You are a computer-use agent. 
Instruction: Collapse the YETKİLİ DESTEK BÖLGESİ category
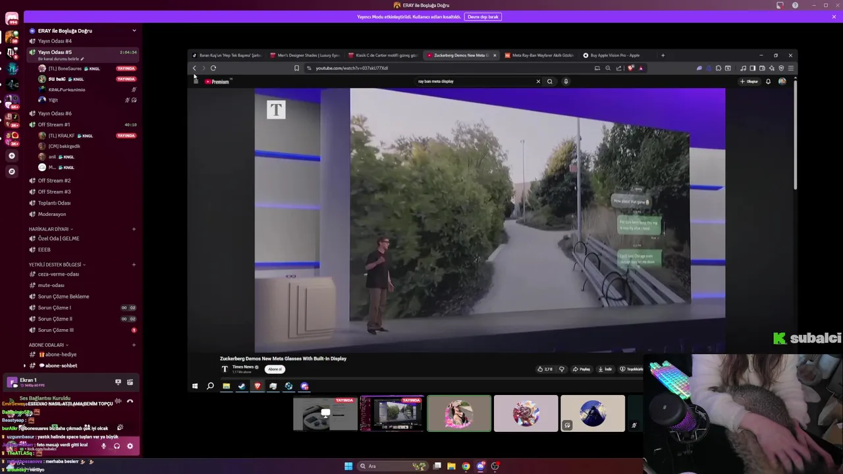point(57,265)
